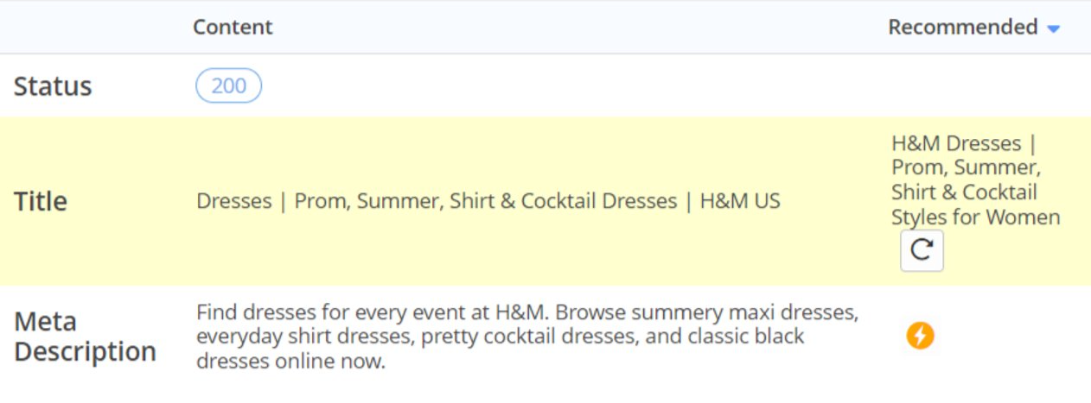Select the Meta Description row label
The image size is (1091, 403).
click(x=85, y=337)
